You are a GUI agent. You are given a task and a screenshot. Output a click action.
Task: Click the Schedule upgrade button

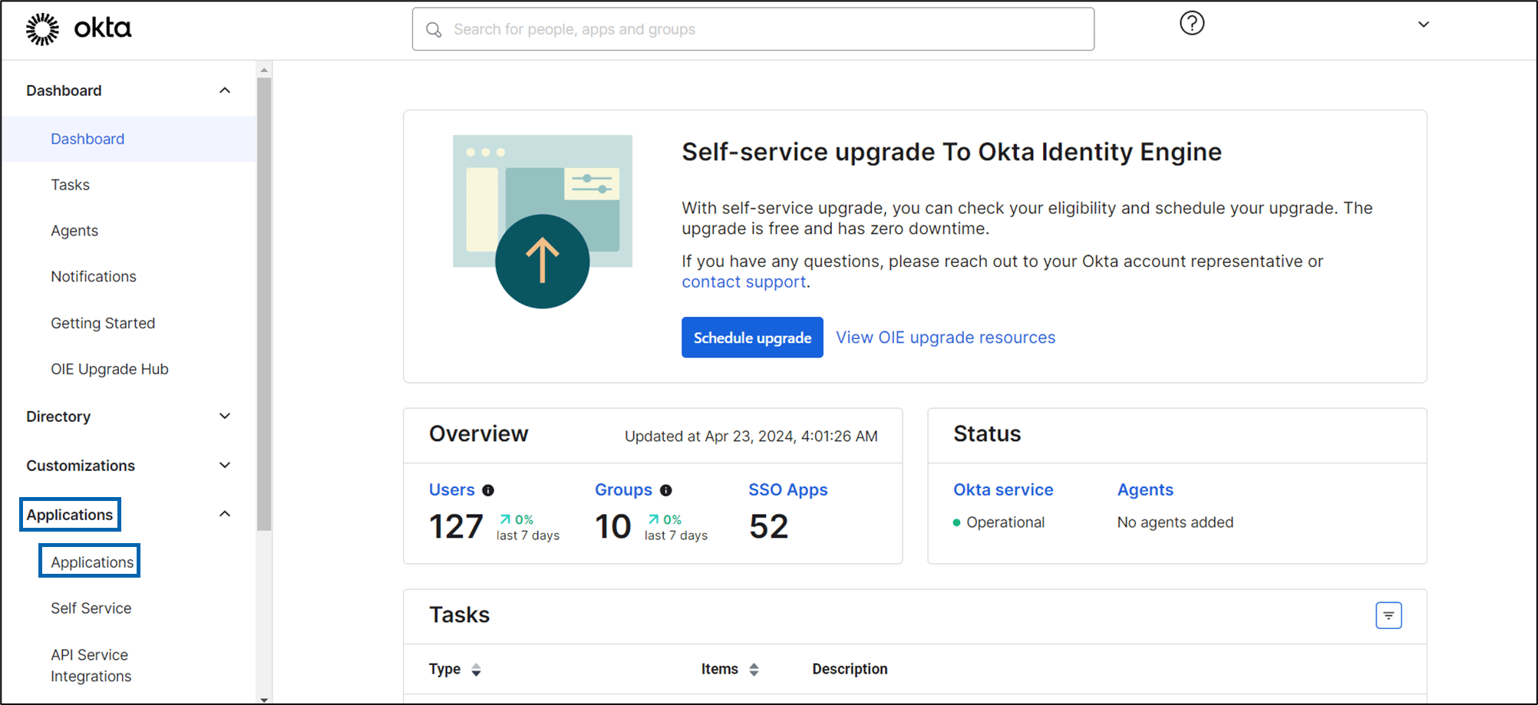tap(752, 338)
